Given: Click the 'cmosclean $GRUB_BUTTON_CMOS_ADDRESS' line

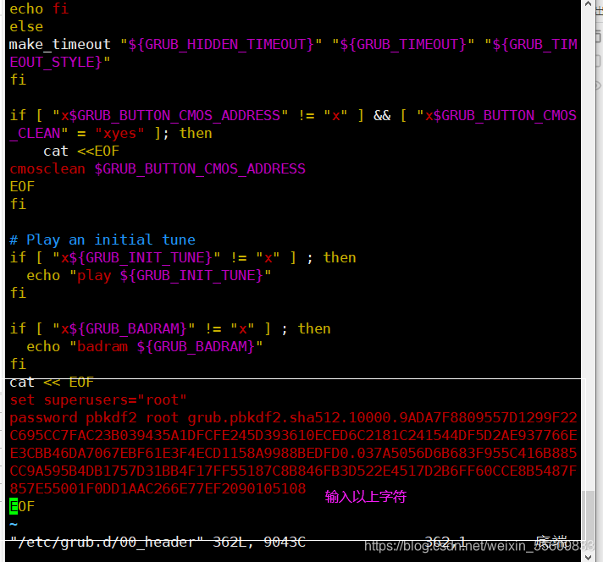Looking at the screenshot, I should point(158,168).
